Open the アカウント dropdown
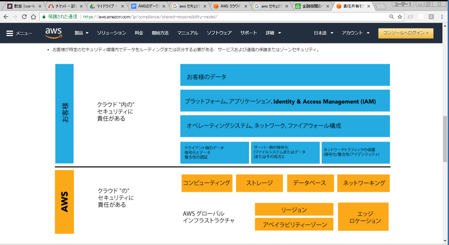This screenshot has width=449, height=245. (356, 33)
